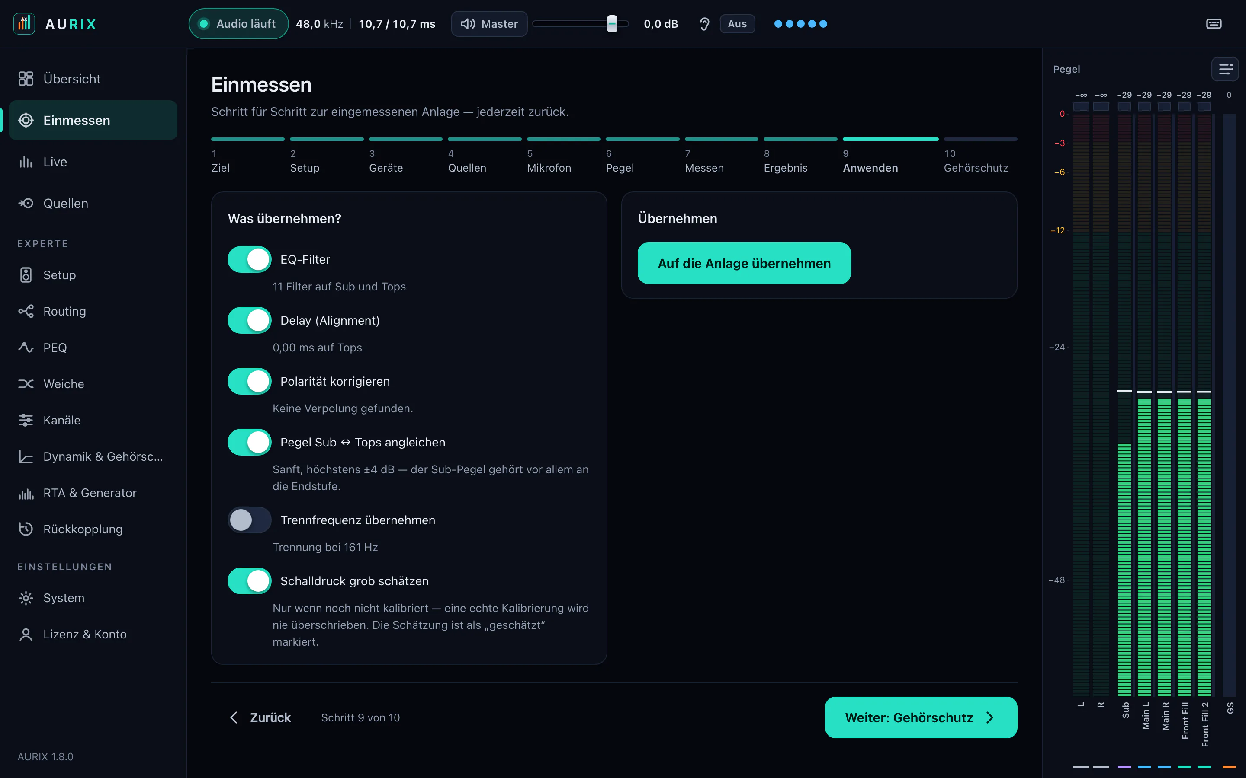Select Einmessen in the sidebar
The height and width of the screenshot is (778, 1246).
point(93,121)
